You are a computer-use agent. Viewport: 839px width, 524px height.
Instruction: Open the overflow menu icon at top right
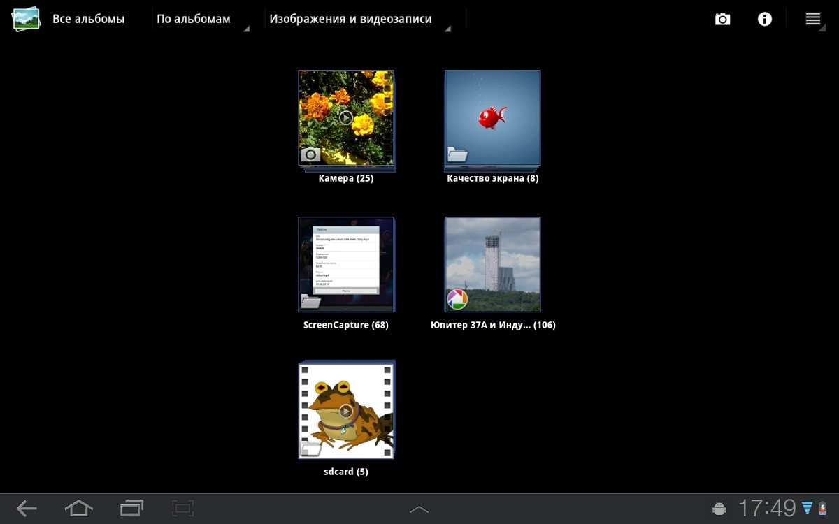tap(812, 20)
